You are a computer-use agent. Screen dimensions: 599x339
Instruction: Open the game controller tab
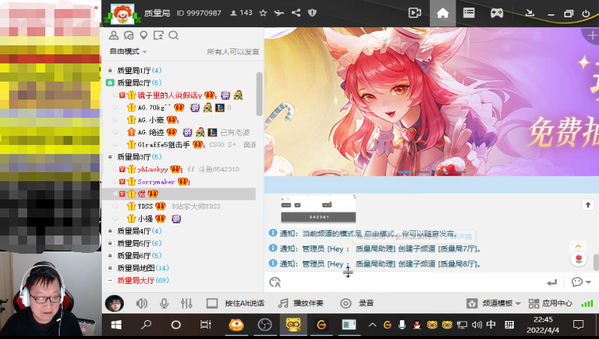click(496, 13)
